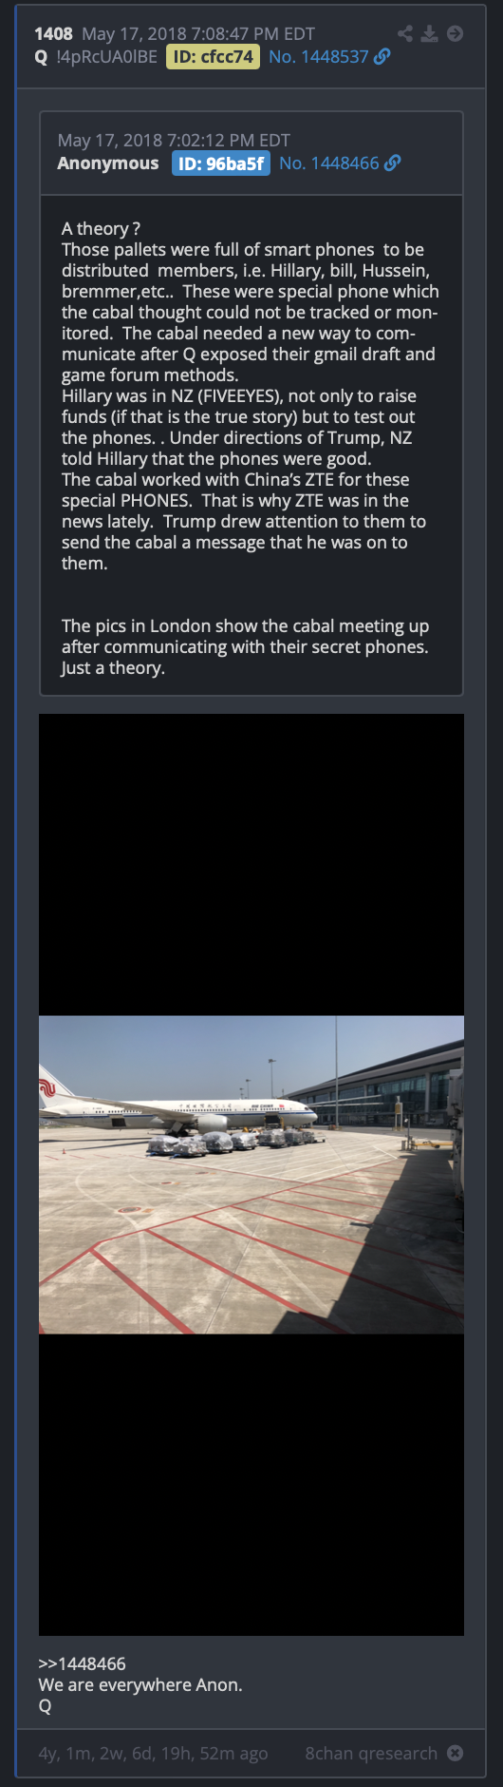Click the 8chan qresearch source label
Viewport: 503px width, 1787px height.
pos(371,1753)
